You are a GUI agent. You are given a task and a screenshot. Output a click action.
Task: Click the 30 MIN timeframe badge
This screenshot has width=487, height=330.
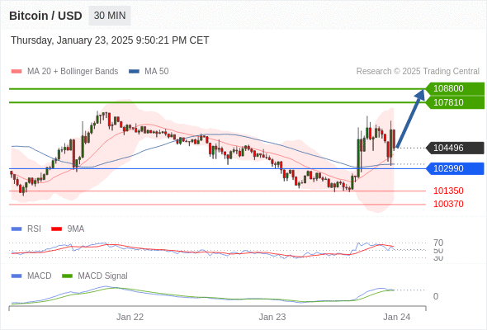[110, 16]
